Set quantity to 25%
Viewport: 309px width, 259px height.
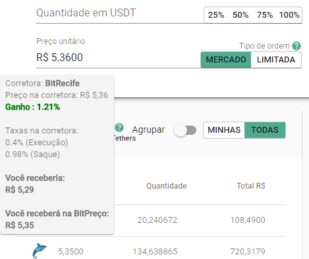pyautogui.click(x=216, y=15)
